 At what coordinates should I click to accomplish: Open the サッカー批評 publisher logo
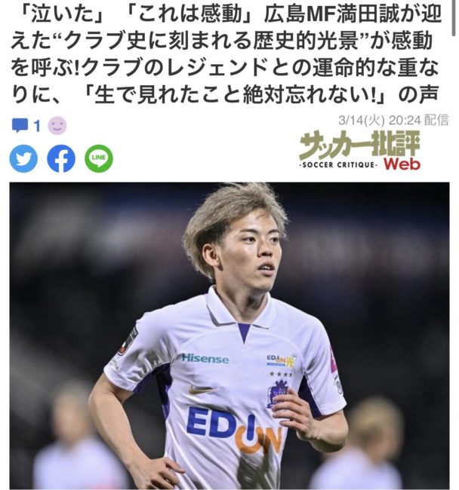pos(359,150)
